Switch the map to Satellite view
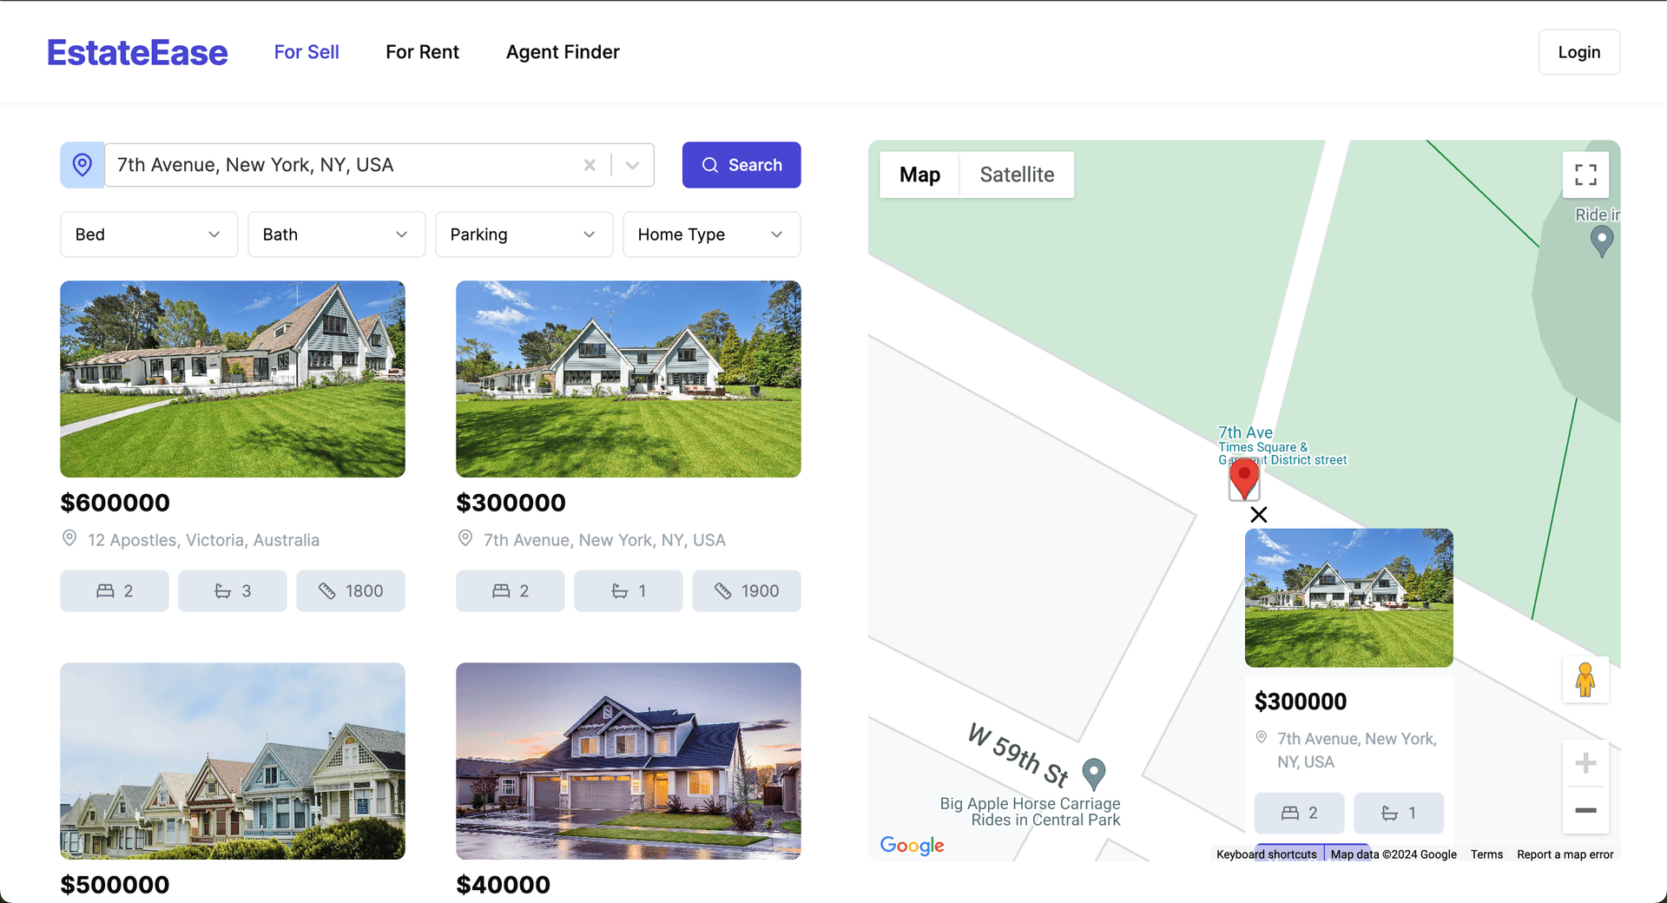The image size is (1667, 903). tap(1017, 175)
